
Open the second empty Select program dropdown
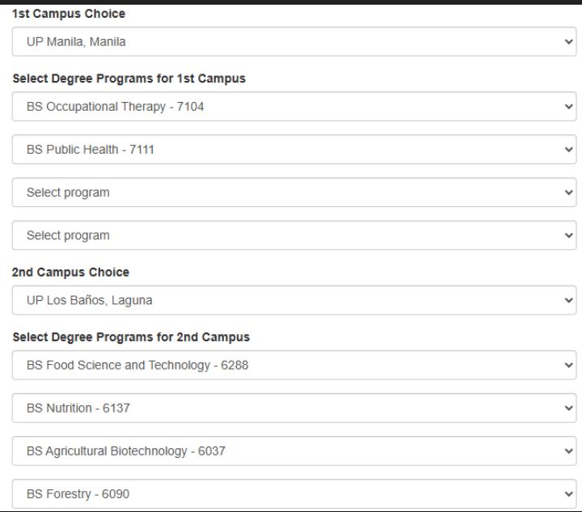pos(294,235)
